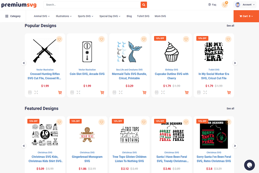Favorite the Cupcake Outline SVG heart
Viewport: 259px width, 173px height.
(x=186, y=39)
